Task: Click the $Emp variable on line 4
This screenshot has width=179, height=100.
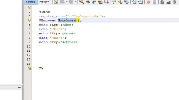Action: [x=43, y=21]
